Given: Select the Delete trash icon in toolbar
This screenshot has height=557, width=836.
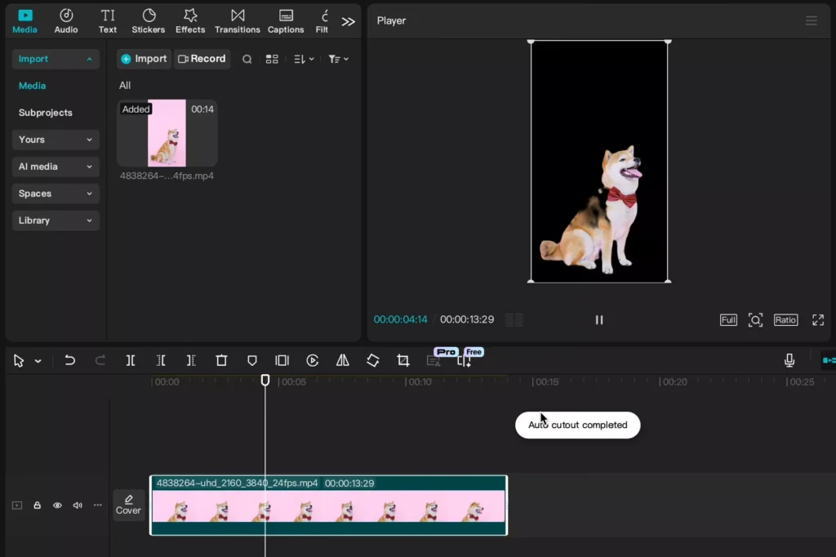Looking at the screenshot, I should [221, 361].
